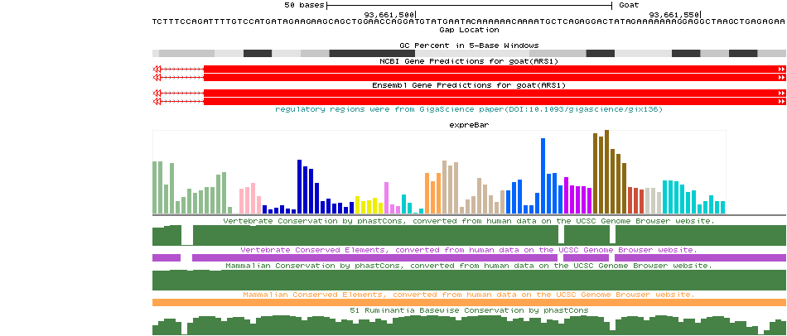Open GC Percent in 5-Base Windows label

coord(469,45)
